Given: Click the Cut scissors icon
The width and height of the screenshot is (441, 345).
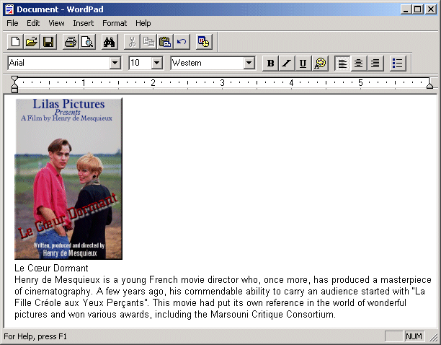Looking at the screenshot, I should click(132, 42).
